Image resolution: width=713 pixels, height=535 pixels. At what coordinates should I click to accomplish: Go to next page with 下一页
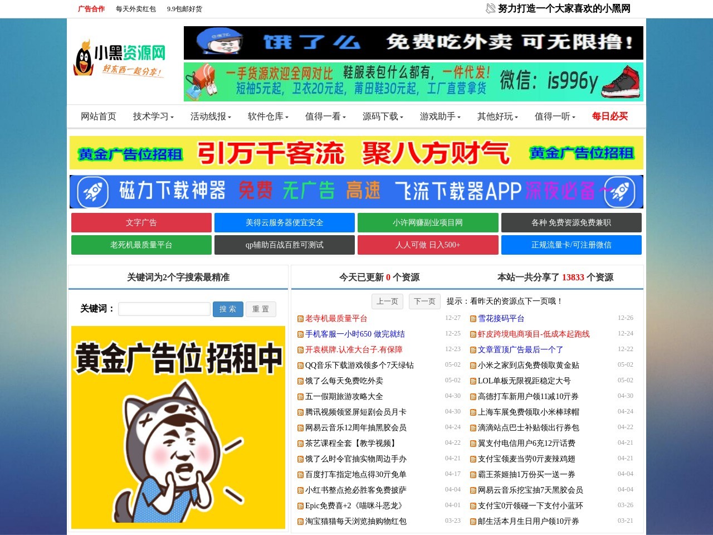[425, 301]
